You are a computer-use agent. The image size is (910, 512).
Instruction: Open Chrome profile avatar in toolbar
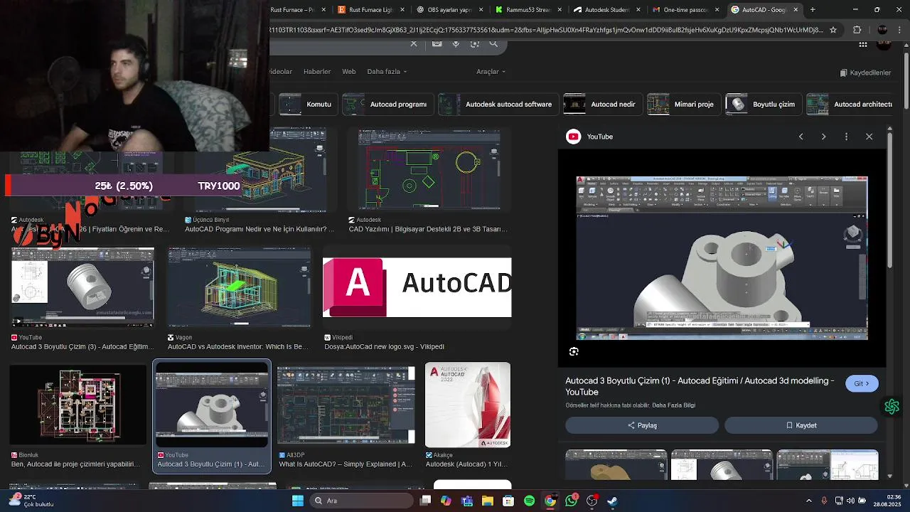[882, 30]
